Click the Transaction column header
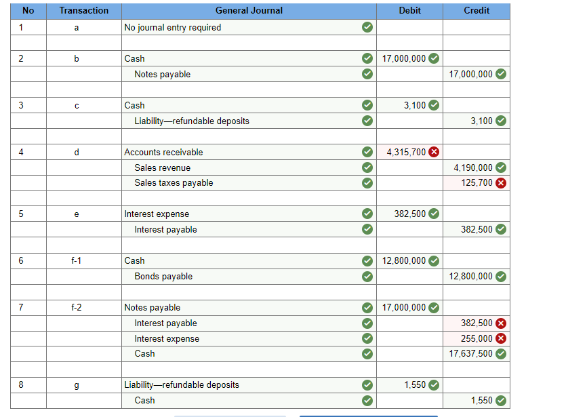 (x=84, y=11)
